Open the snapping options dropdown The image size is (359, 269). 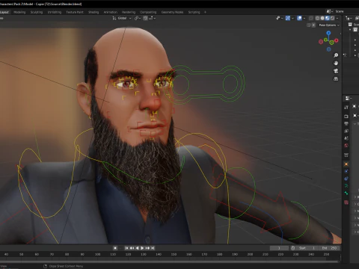(x=153, y=18)
